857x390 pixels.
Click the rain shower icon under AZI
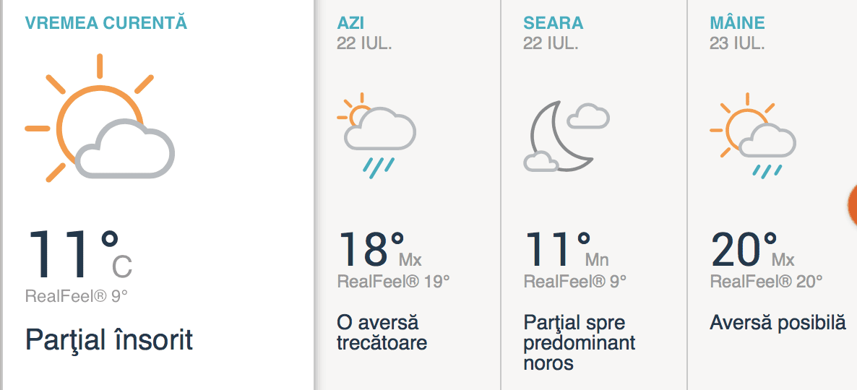(x=376, y=134)
